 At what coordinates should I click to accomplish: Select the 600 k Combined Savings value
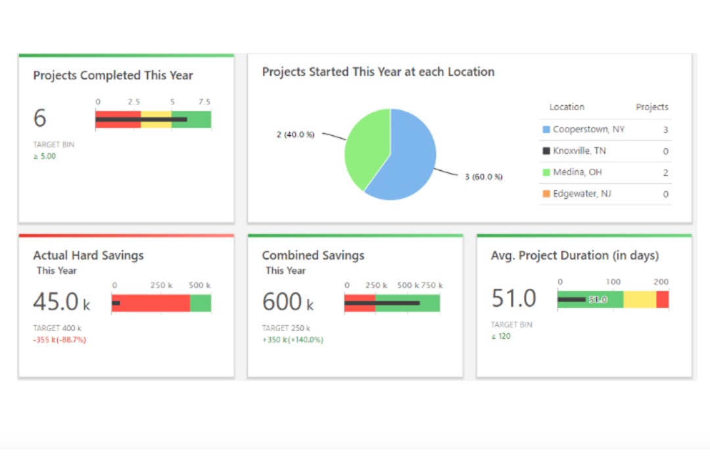point(286,302)
